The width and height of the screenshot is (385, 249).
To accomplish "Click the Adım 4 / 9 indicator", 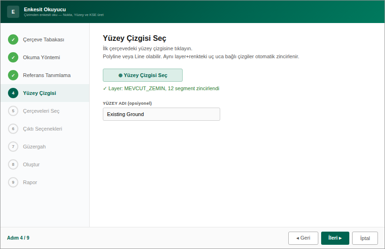I will pyautogui.click(x=18, y=238).
